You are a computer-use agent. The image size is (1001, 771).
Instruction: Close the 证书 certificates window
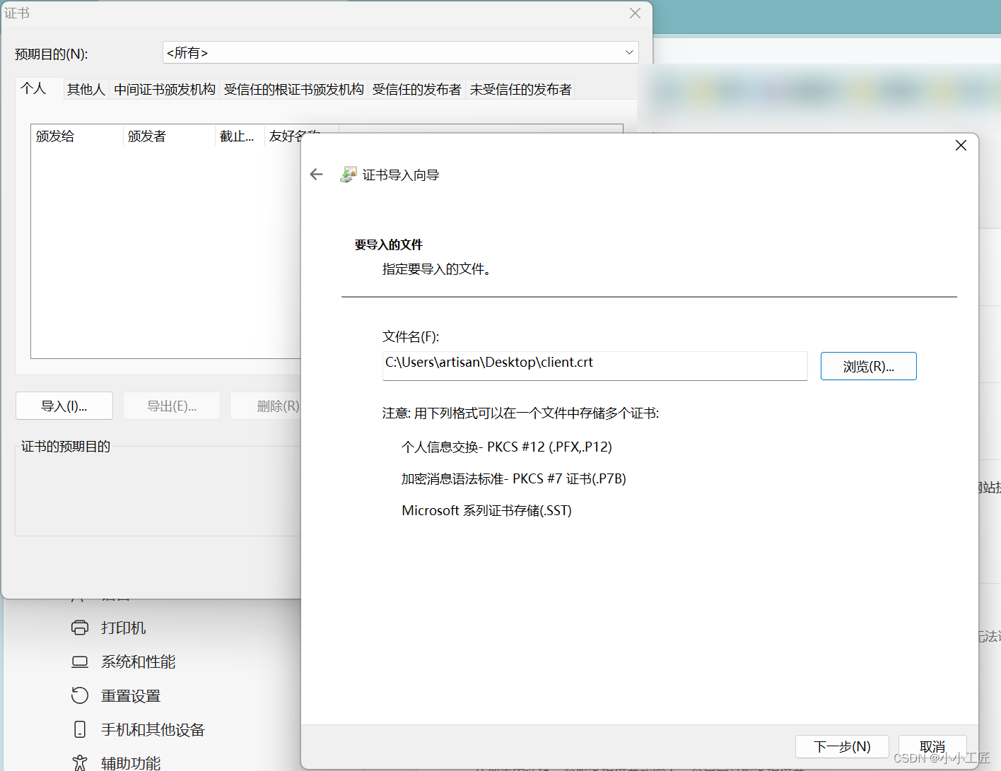[635, 13]
